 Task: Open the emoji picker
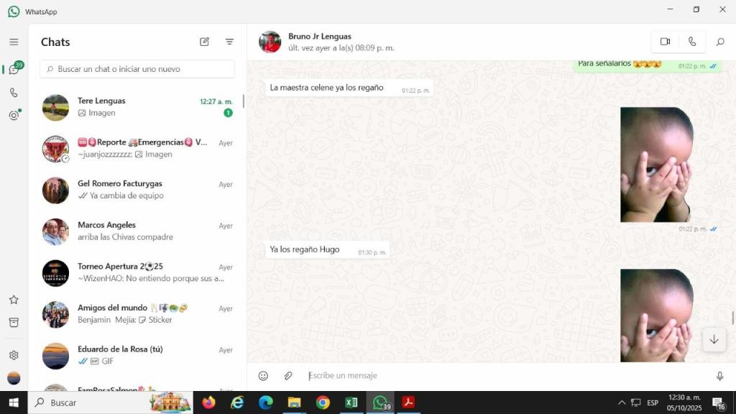coord(263,376)
